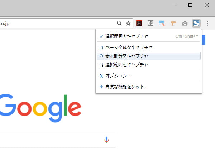215x152 pixels.
Task: Start voice search with the microphone icon
Action: click(x=106, y=139)
